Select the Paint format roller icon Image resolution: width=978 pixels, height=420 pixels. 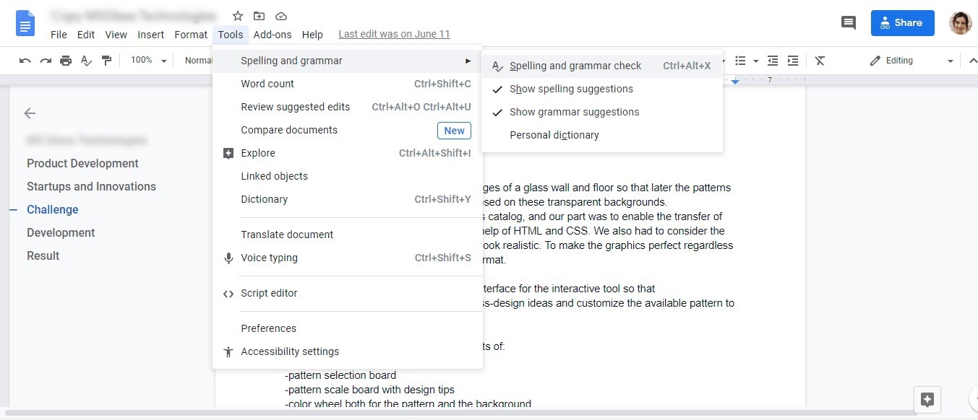[107, 61]
